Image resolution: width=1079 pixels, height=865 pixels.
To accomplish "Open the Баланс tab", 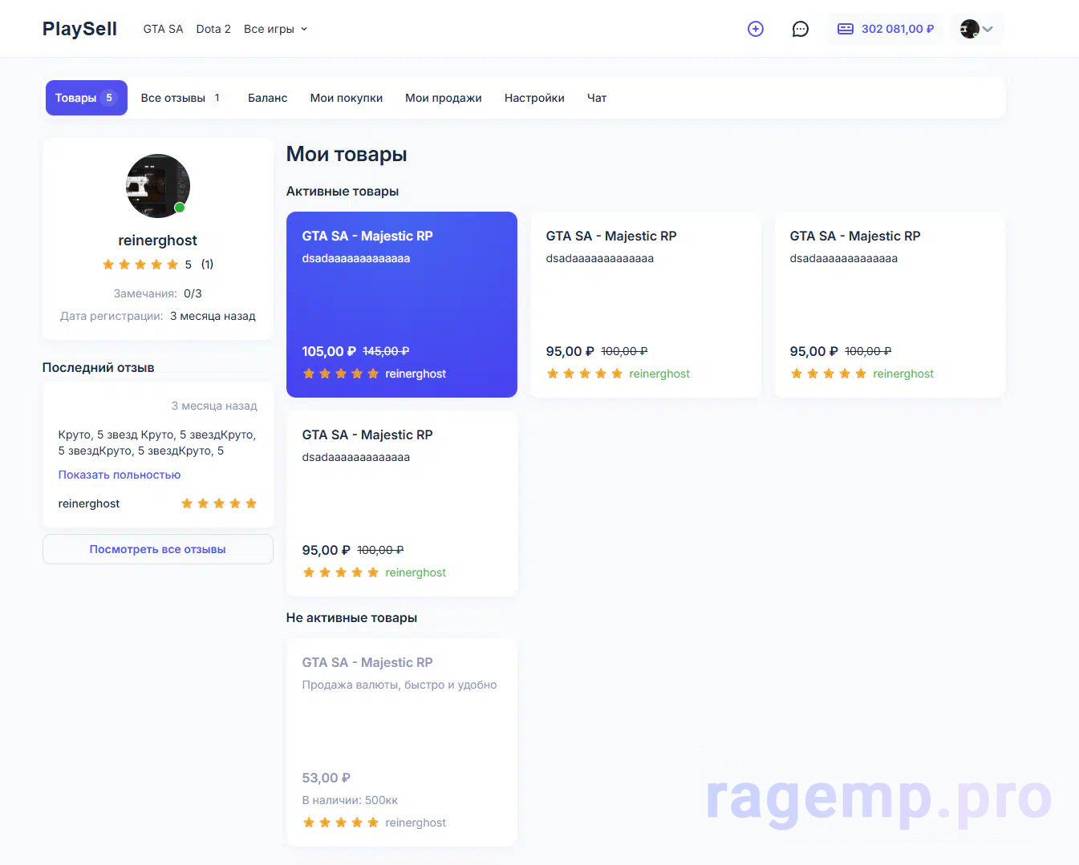I will 267,98.
